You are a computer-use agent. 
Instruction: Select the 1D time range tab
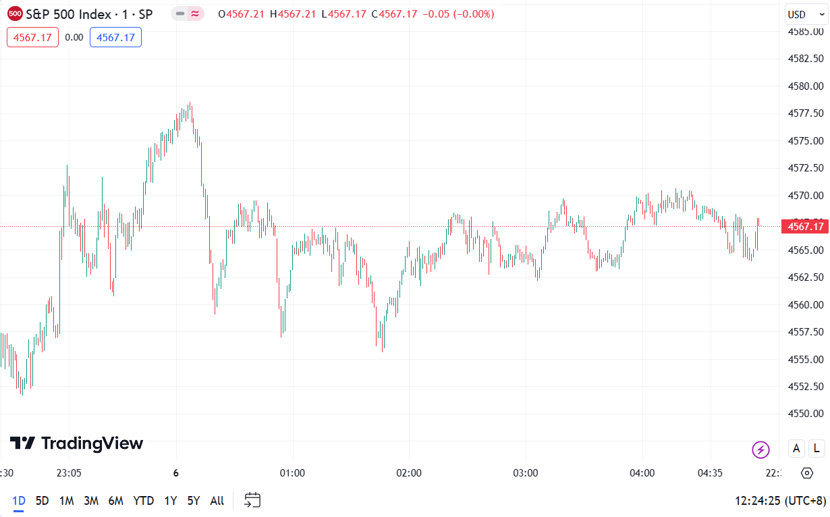coord(19,500)
